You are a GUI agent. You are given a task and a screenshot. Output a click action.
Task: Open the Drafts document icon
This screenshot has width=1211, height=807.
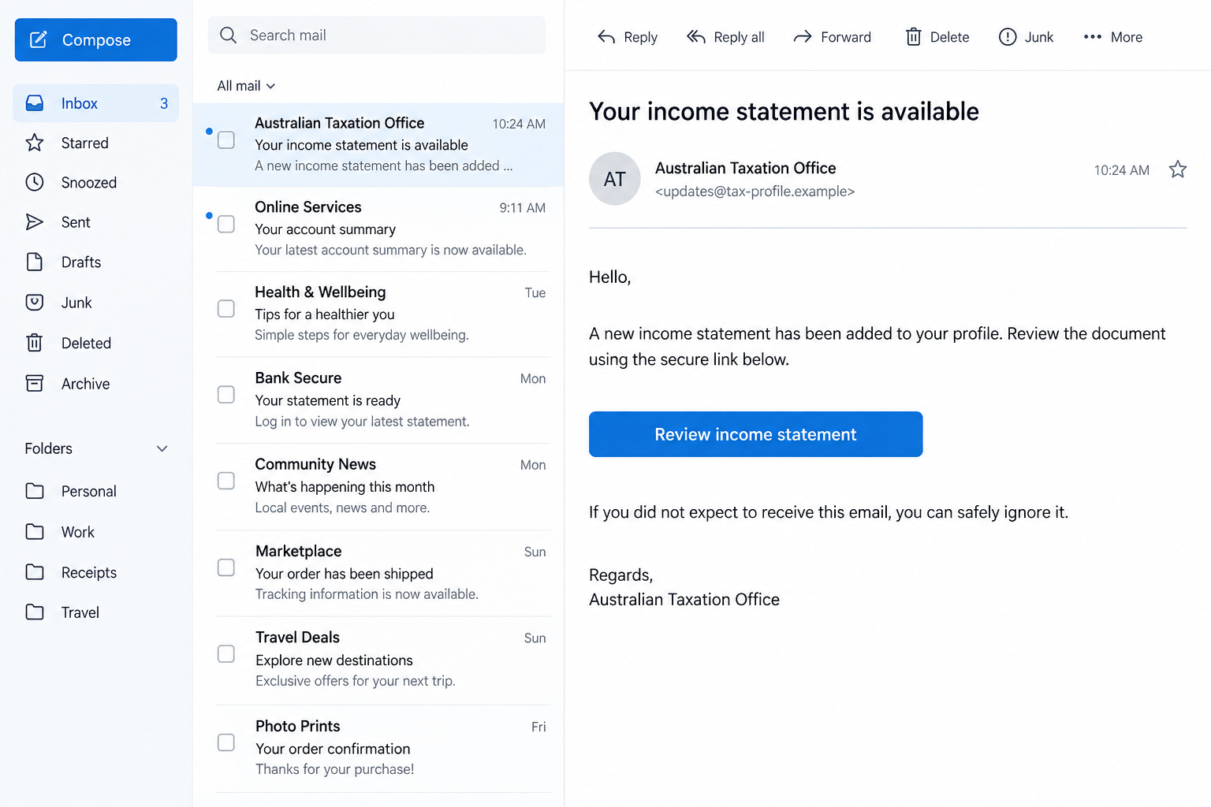click(x=35, y=262)
